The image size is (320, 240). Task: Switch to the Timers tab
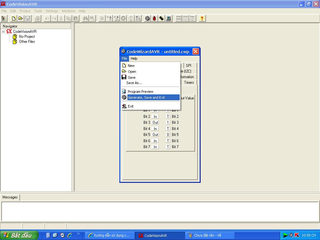tap(189, 82)
